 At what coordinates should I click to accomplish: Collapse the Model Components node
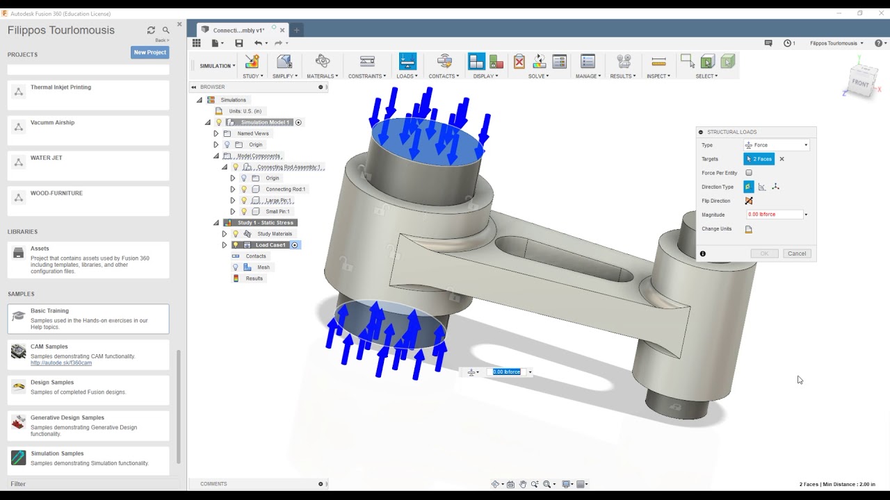[x=216, y=156]
